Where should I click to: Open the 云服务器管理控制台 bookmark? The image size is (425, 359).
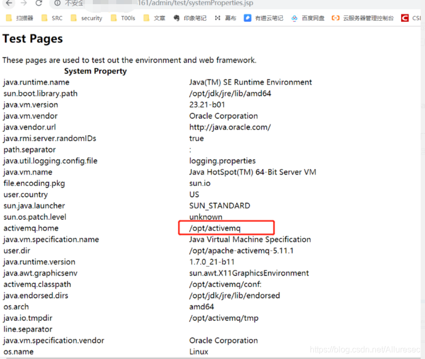pos(362,18)
